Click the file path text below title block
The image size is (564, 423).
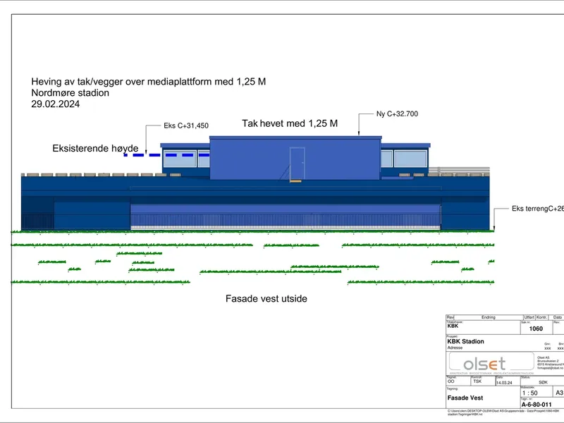[x=503, y=412]
